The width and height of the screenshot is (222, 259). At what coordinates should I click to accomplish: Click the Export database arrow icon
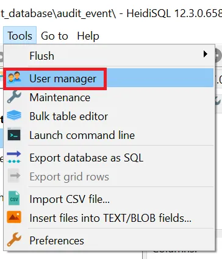tap(14, 157)
